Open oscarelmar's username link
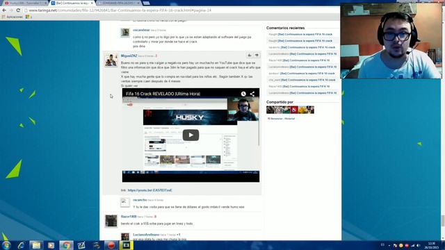This screenshot has width=445, height=250. [141, 30]
